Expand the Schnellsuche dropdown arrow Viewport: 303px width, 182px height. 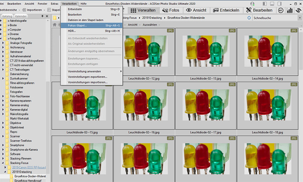pyautogui.click(x=299, y=18)
